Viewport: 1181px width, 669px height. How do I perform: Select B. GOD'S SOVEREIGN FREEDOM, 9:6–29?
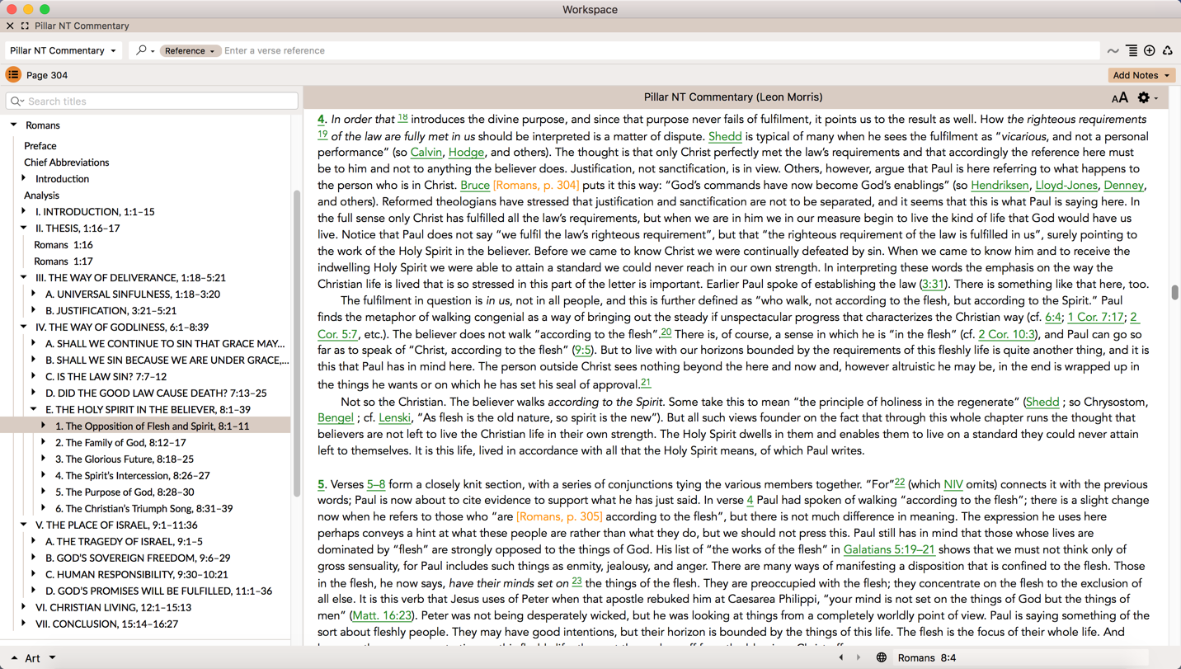pyautogui.click(x=138, y=558)
